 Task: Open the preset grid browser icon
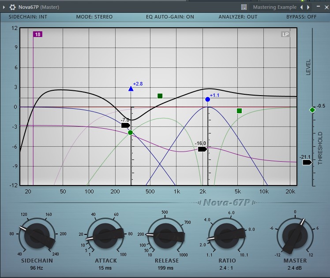click(244, 7)
